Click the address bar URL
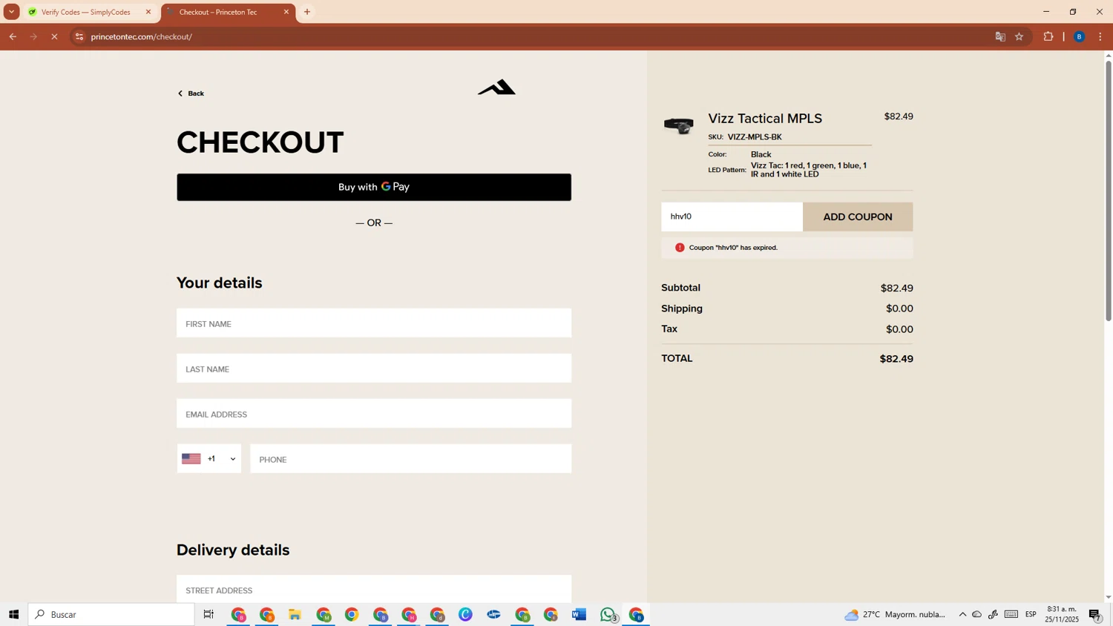This screenshot has width=1113, height=626. [142, 36]
